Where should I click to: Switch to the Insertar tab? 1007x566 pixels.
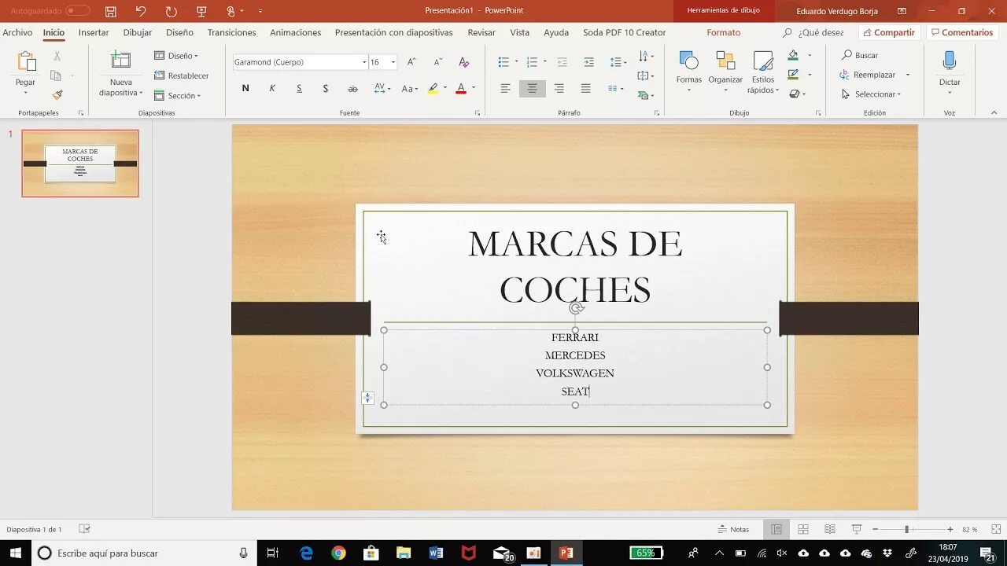[94, 32]
